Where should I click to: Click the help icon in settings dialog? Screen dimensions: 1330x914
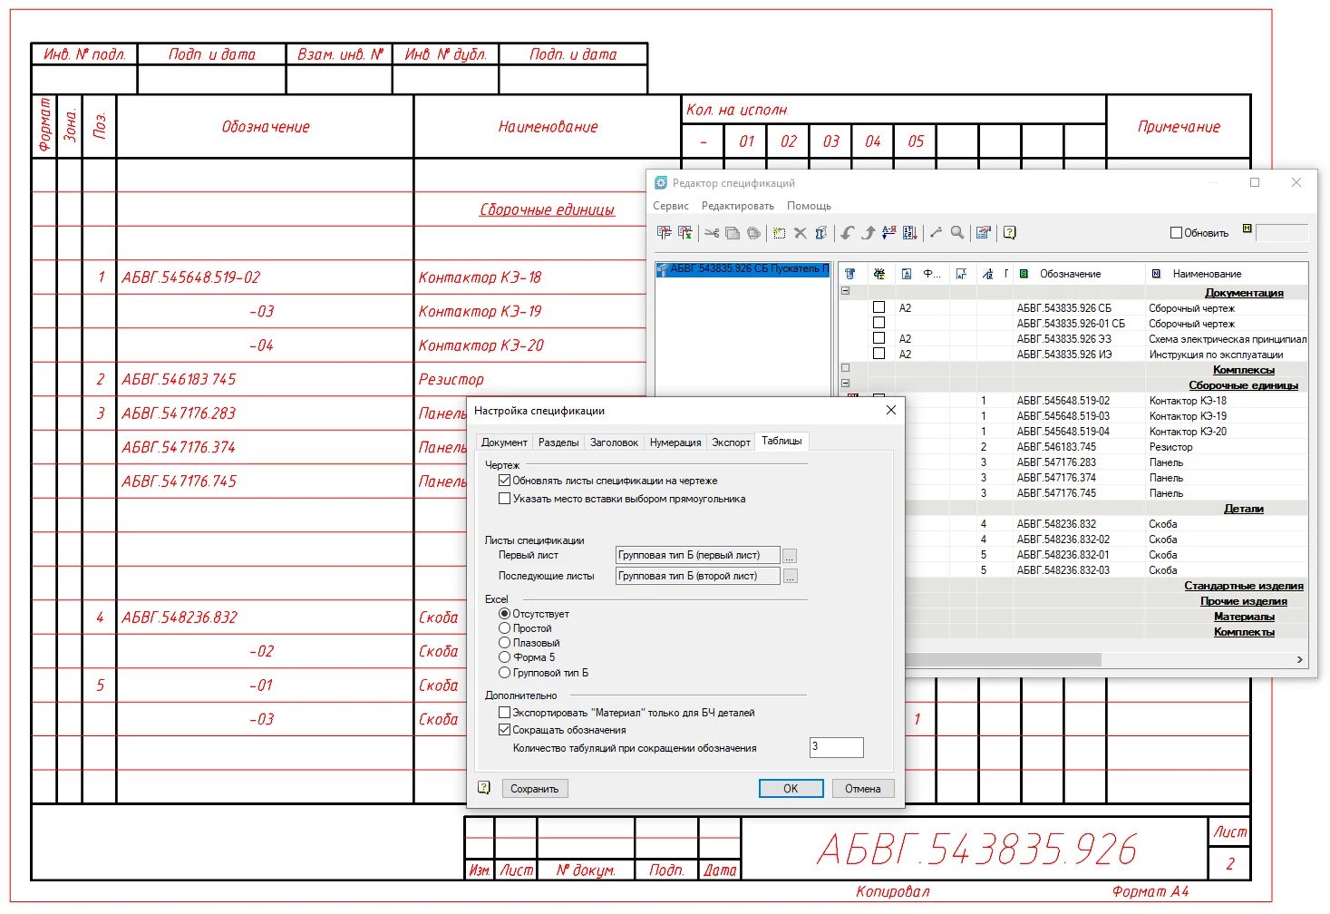click(484, 788)
